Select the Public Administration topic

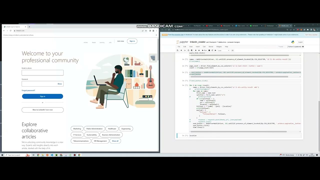[x=94, y=129]
